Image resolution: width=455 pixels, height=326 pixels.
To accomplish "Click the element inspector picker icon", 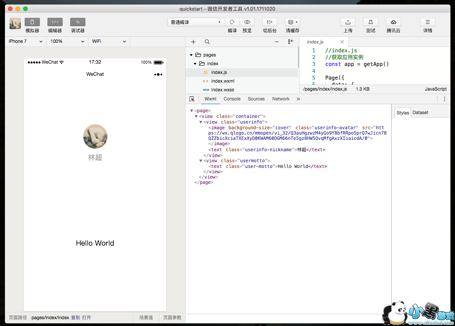I will [192, 99].
